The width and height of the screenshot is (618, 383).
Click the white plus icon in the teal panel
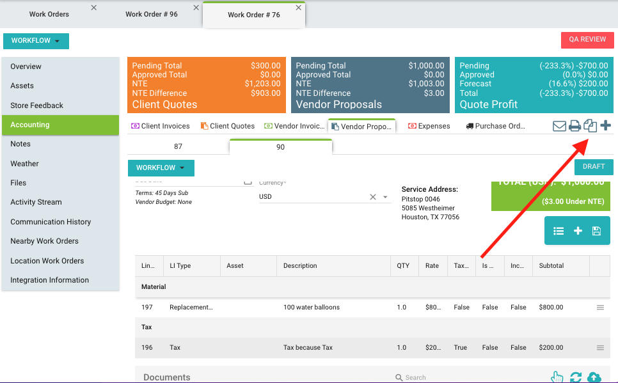[x=578, y=231]
